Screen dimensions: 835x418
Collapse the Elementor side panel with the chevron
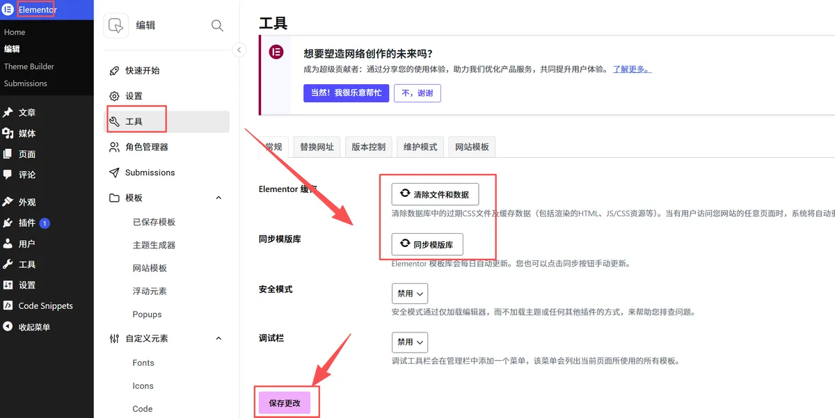[x=239, y=49]
